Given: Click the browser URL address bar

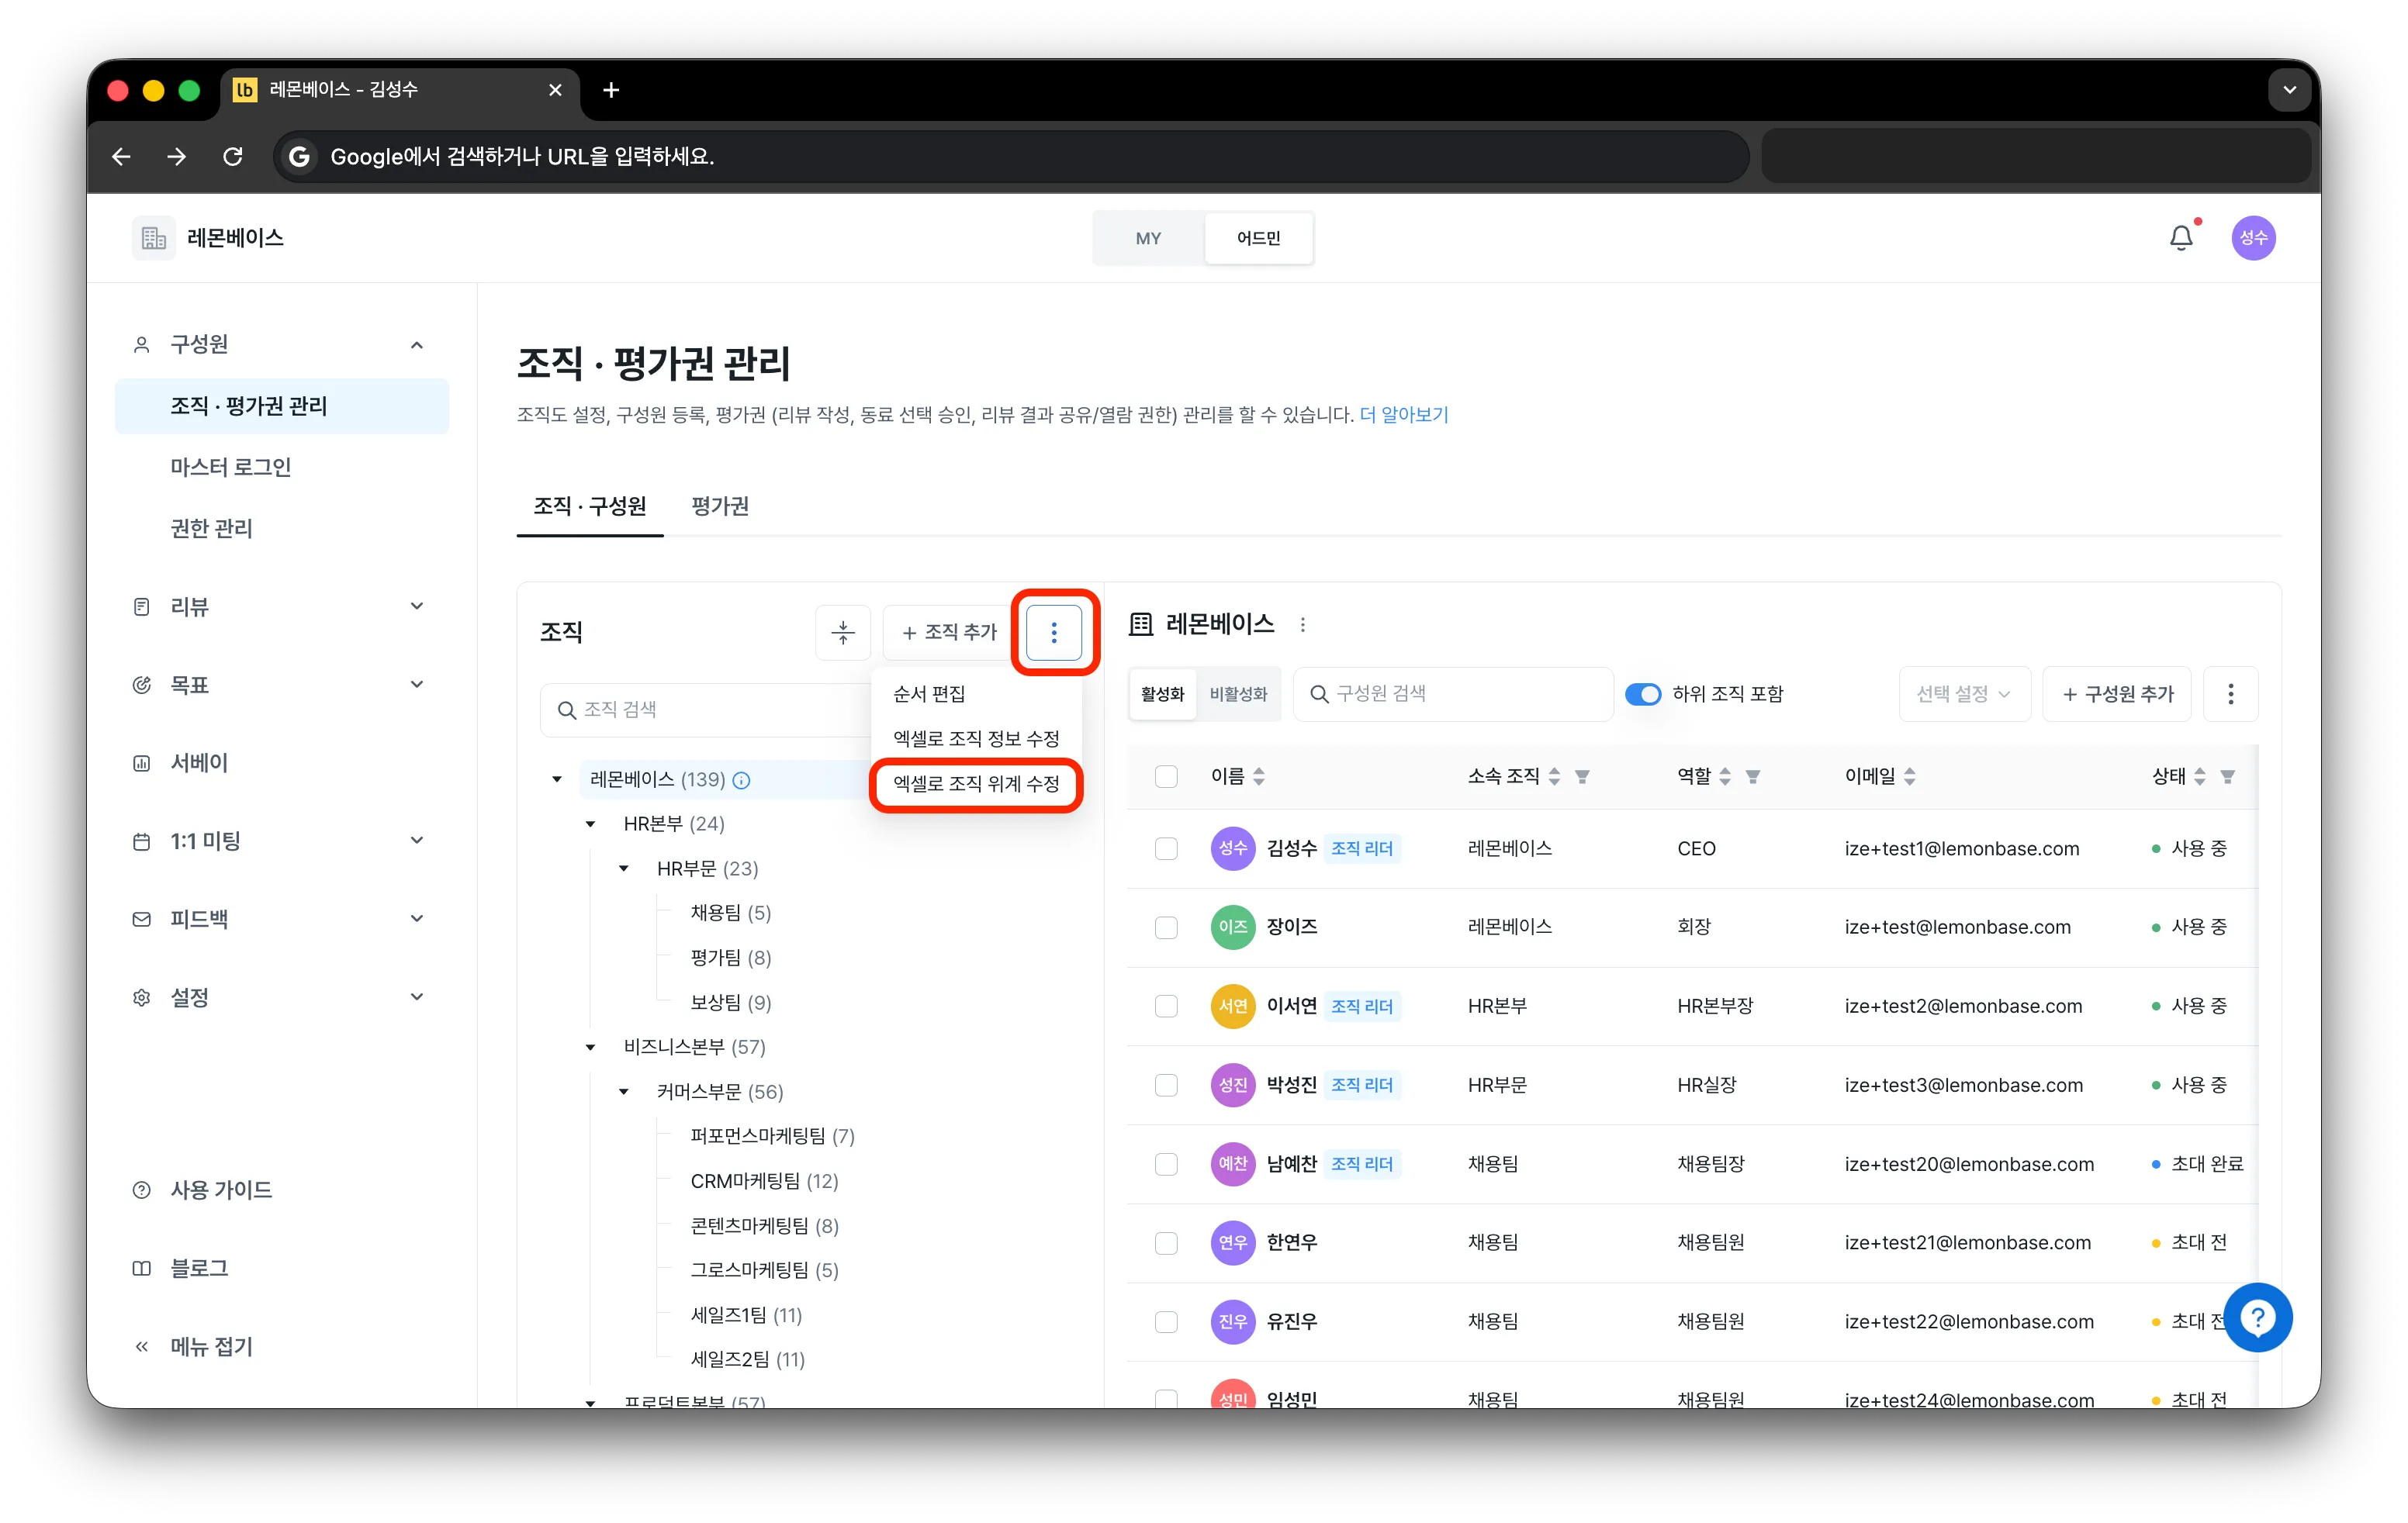Looking at the screenshot, I should [x=1011, y=157].
